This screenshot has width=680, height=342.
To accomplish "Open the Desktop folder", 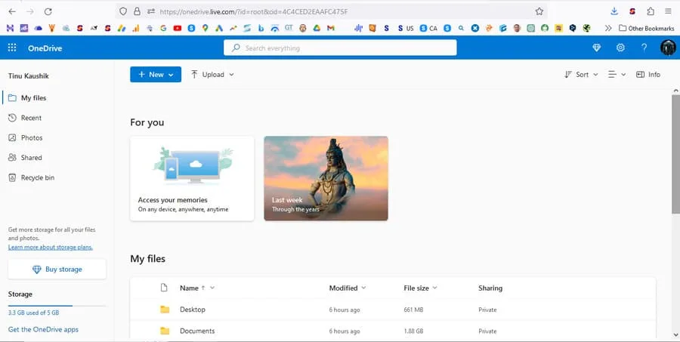I will click(x=193, y=310).
